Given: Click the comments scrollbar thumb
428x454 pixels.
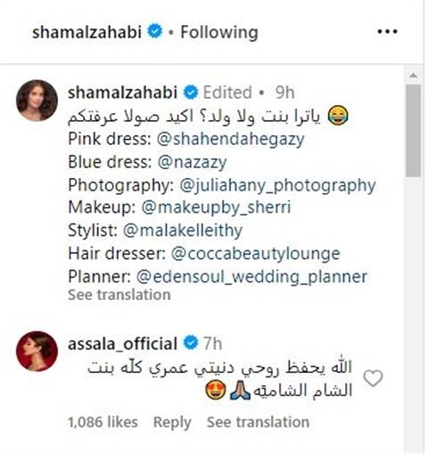Looking at the screenshot, I should click(x=413, y=131).
